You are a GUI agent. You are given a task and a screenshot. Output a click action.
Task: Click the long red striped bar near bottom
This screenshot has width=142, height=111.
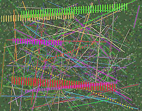point(64,84)
